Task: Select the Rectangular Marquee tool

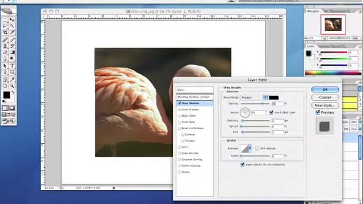Action: [5, 20]
